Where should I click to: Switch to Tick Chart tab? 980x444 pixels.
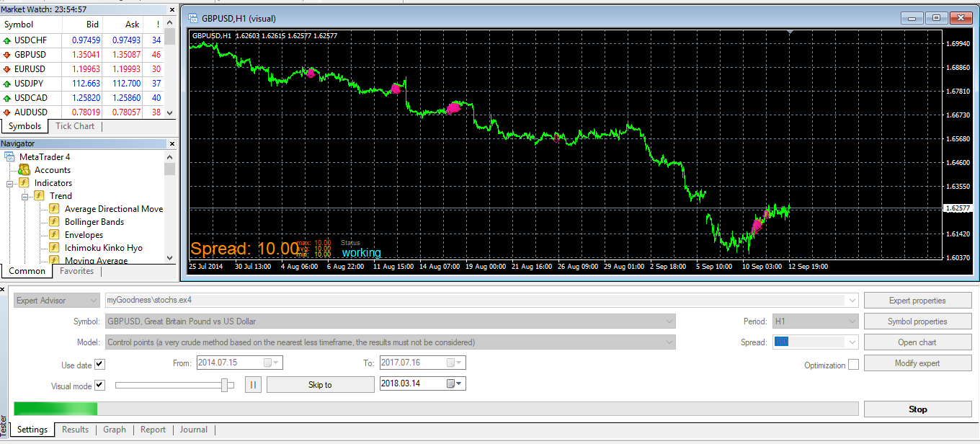(75, 126)
